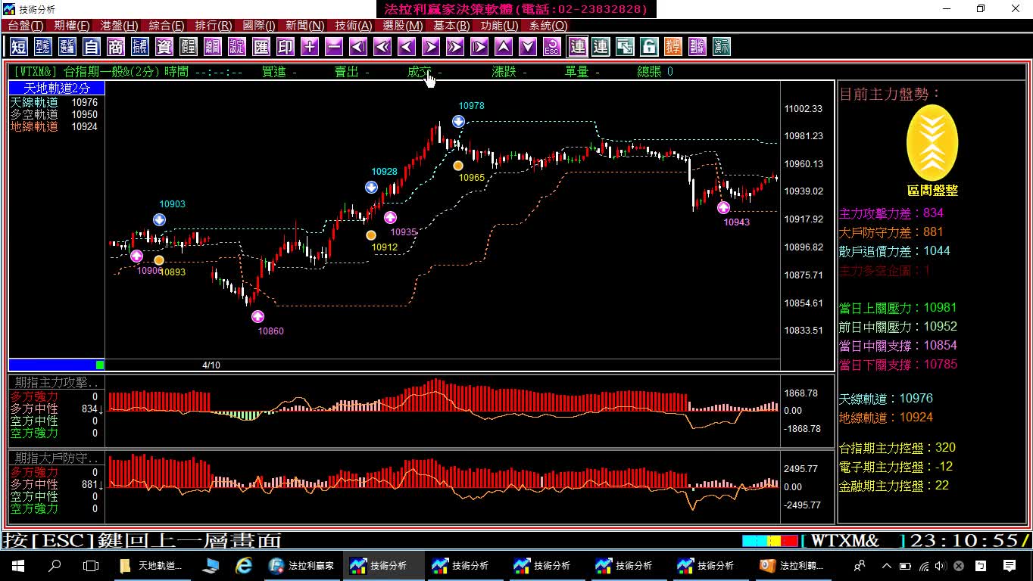Click the pink arrow marker at 10943

click(x=723, y=207)
